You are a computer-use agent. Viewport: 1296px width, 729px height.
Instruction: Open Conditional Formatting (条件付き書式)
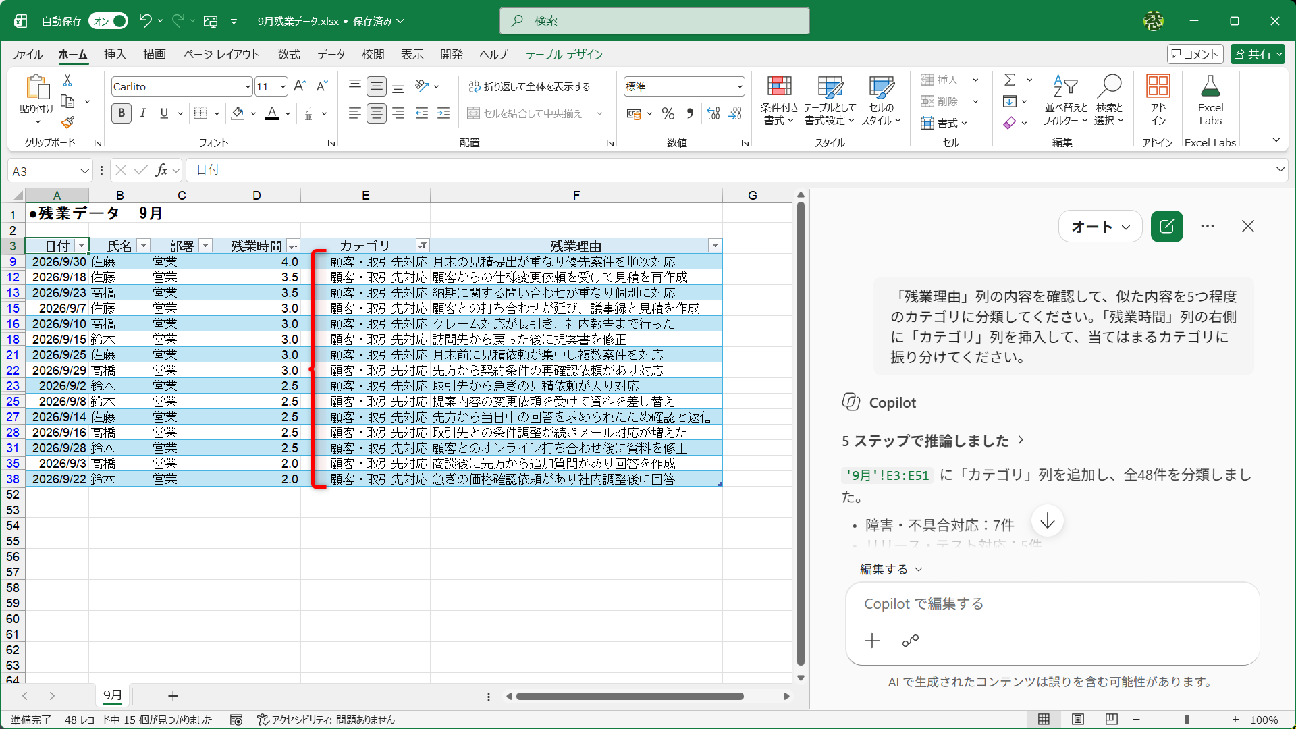(x=779, y=100)
